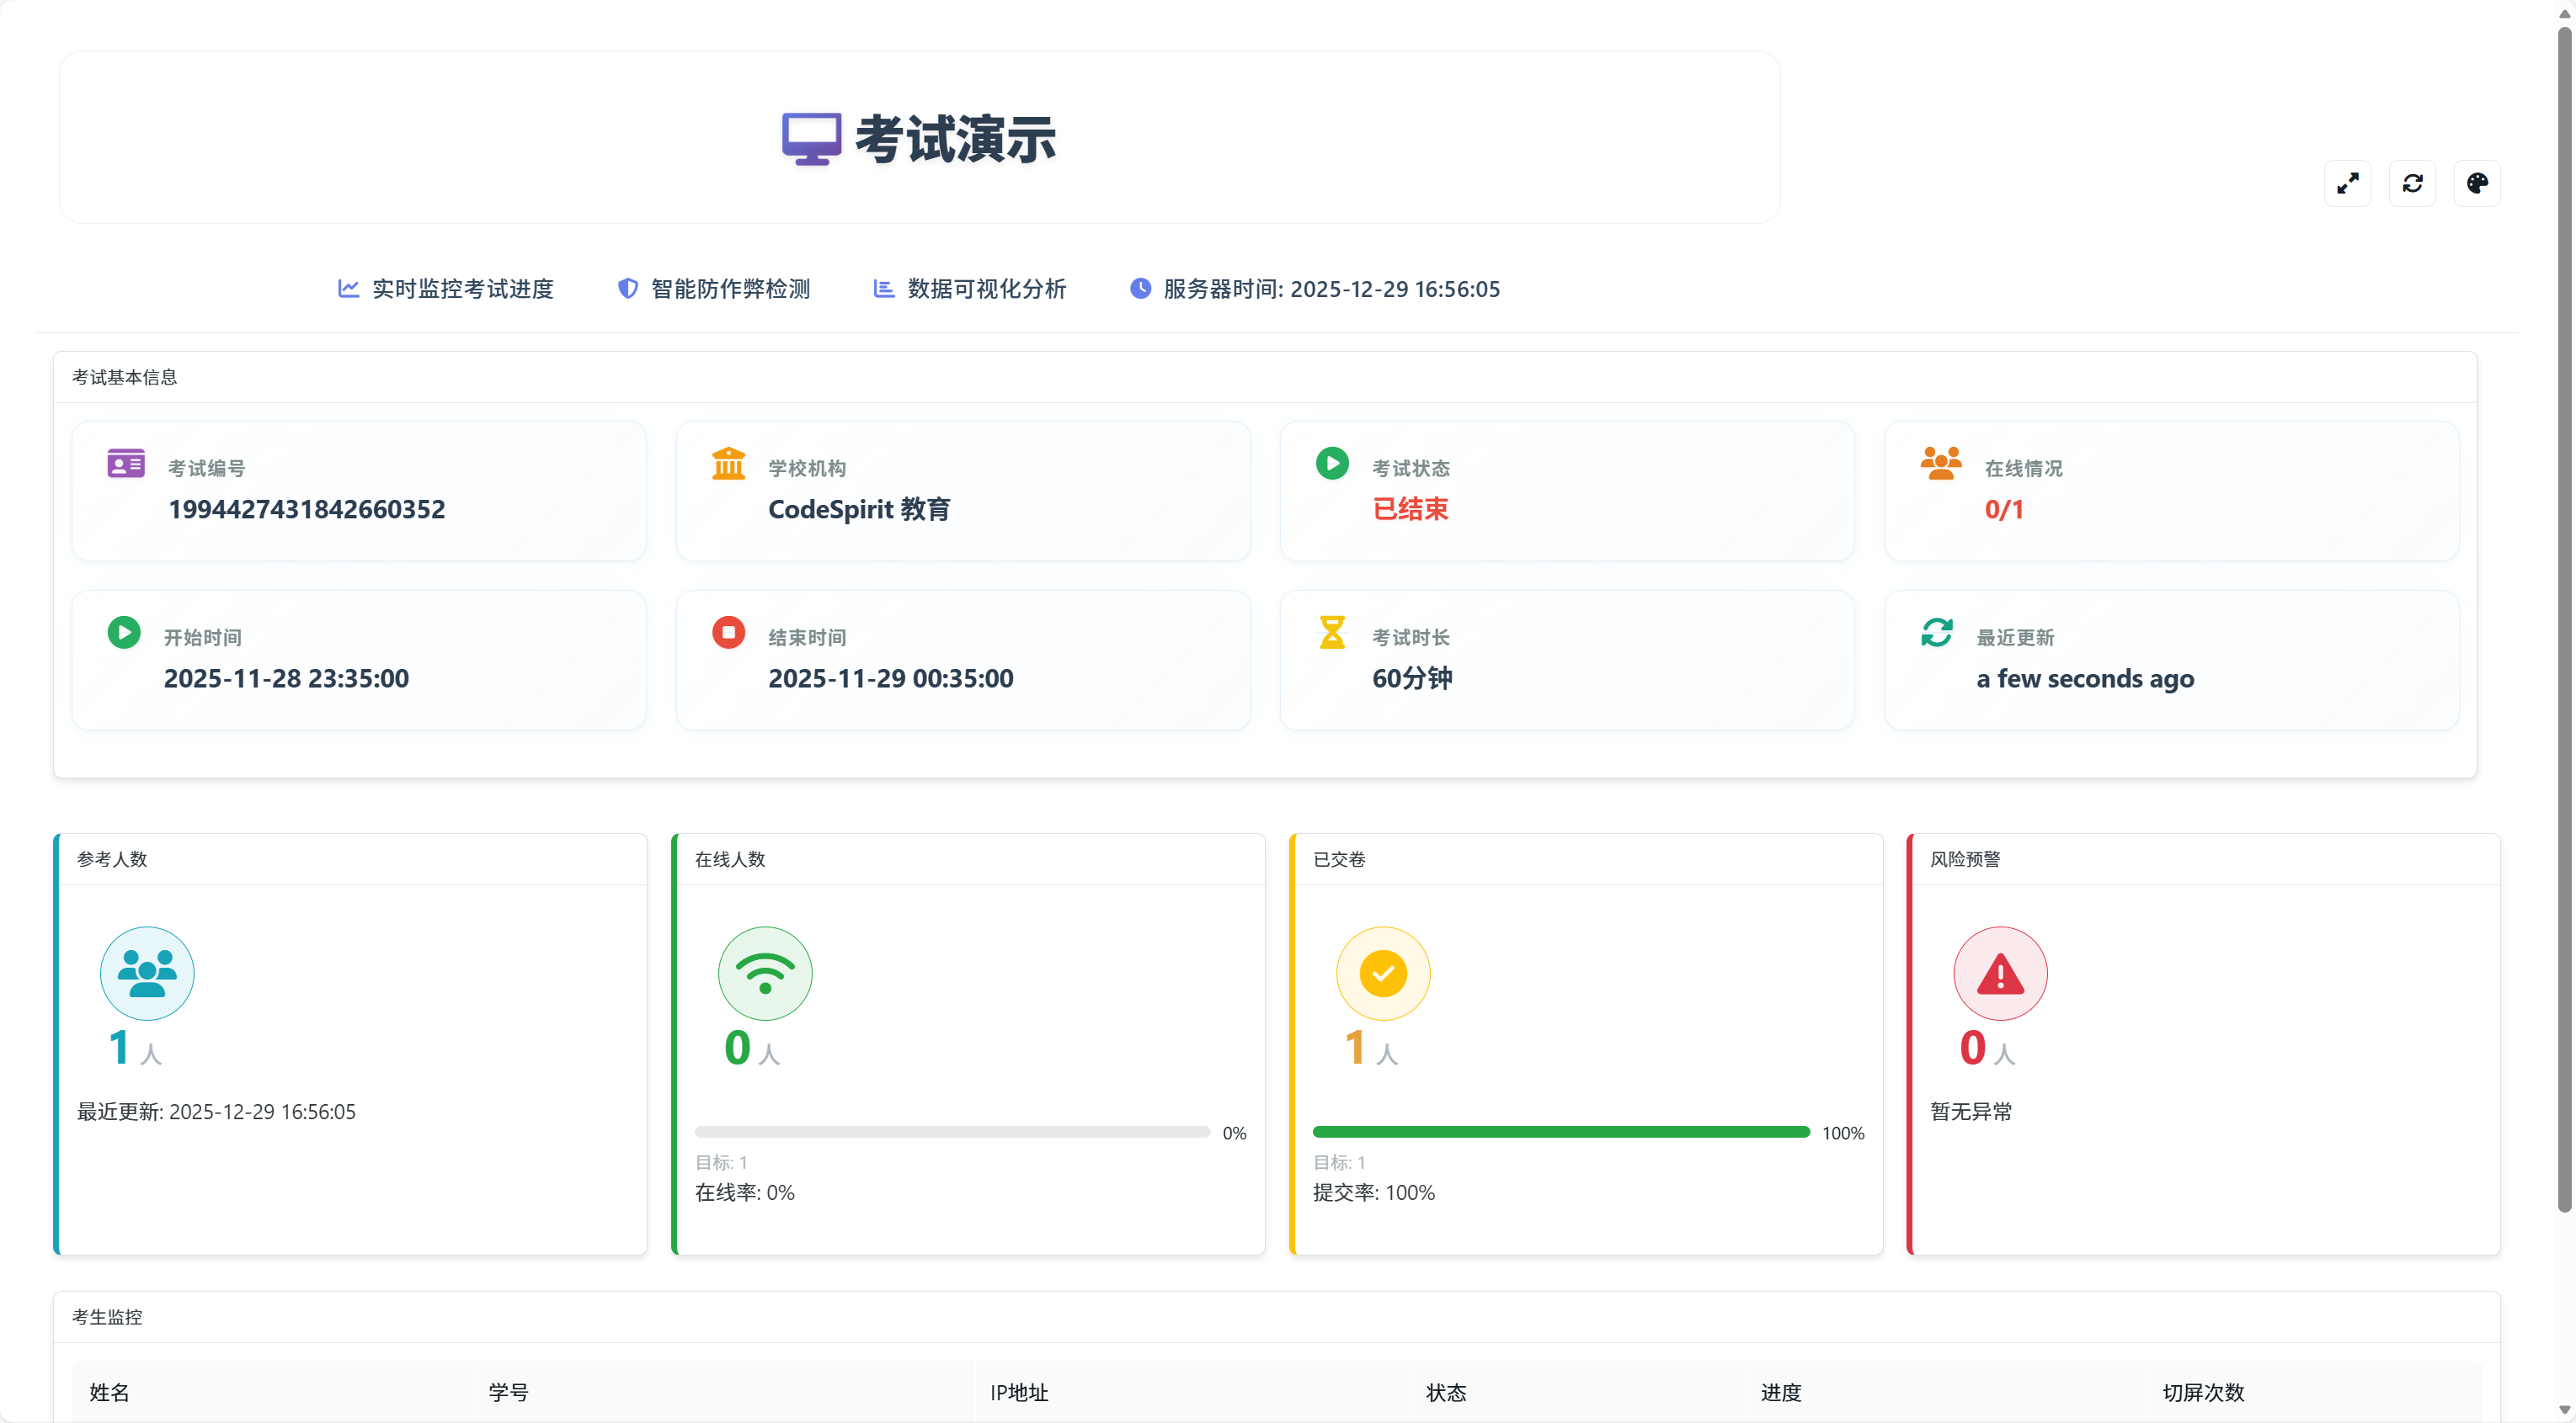Click the fullscreen expand icon
This screenshot has width=2576, height=1423.
(x=2347, y=183)
